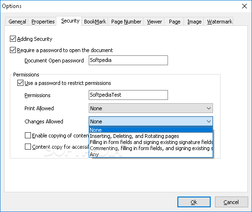
Task: Choose None in the Changes Allowed list
Action: click(151, 130)
